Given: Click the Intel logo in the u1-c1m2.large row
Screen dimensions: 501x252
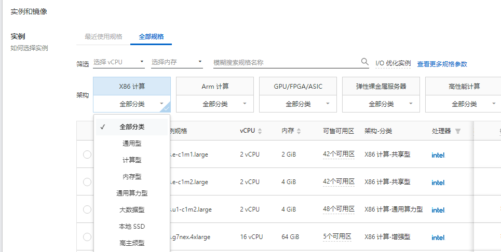Looking at the screenshot, I should 438,210.
